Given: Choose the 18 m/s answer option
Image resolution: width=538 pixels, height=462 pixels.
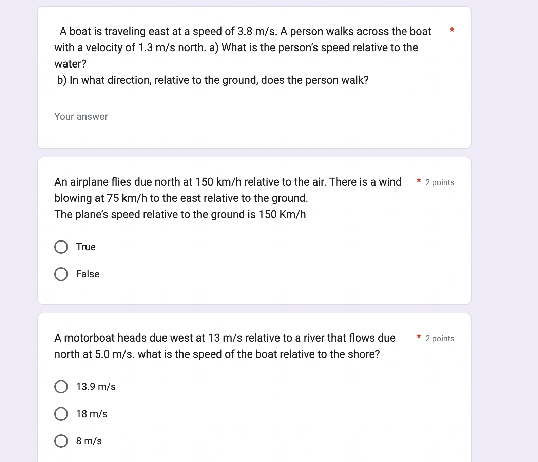Looking at the screenshot, I should 92,413.
